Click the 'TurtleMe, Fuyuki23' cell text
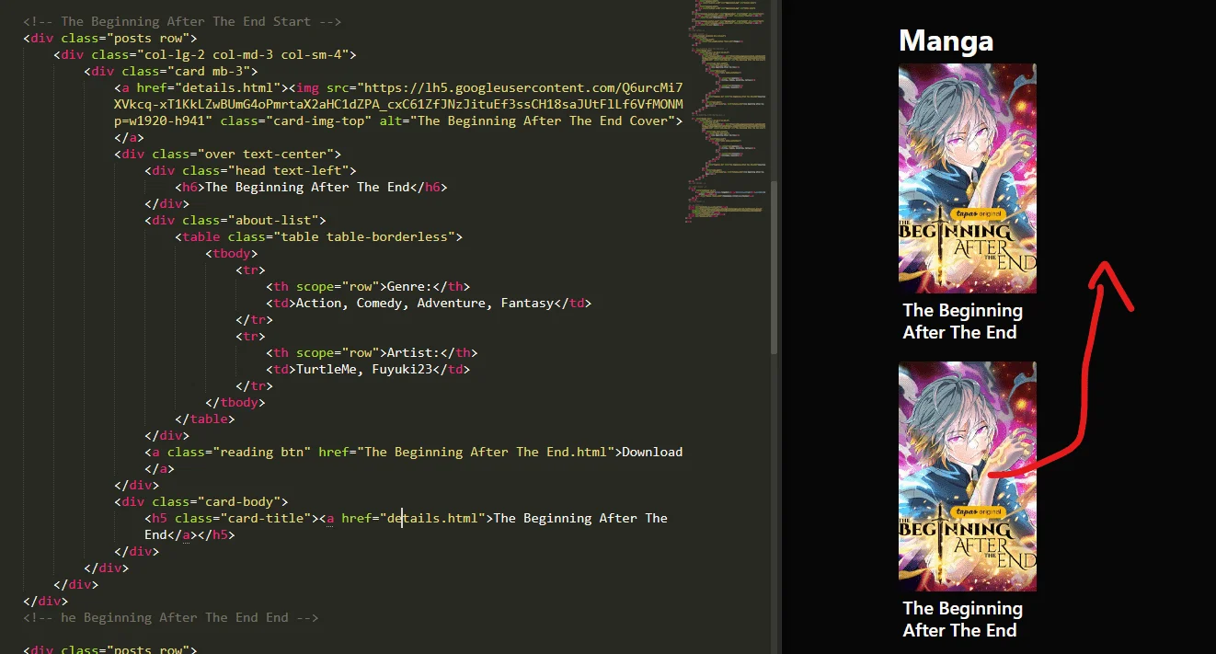This screenshot has height=654, width=1216. tap(364, 369)
